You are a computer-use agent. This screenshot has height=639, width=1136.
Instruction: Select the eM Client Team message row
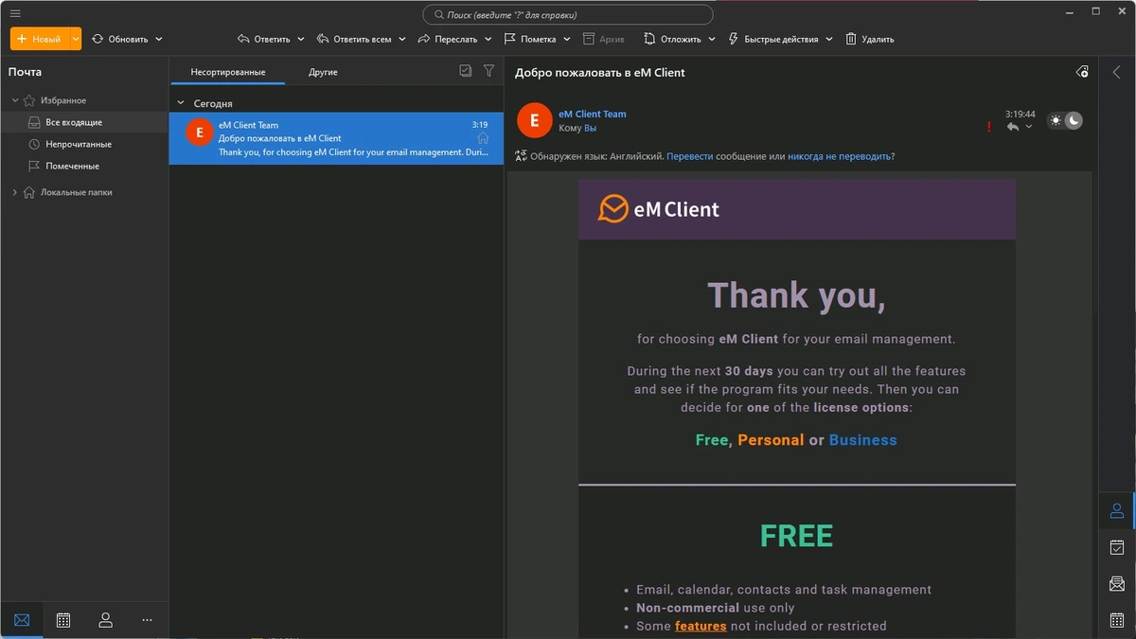[x=336, y=138]
